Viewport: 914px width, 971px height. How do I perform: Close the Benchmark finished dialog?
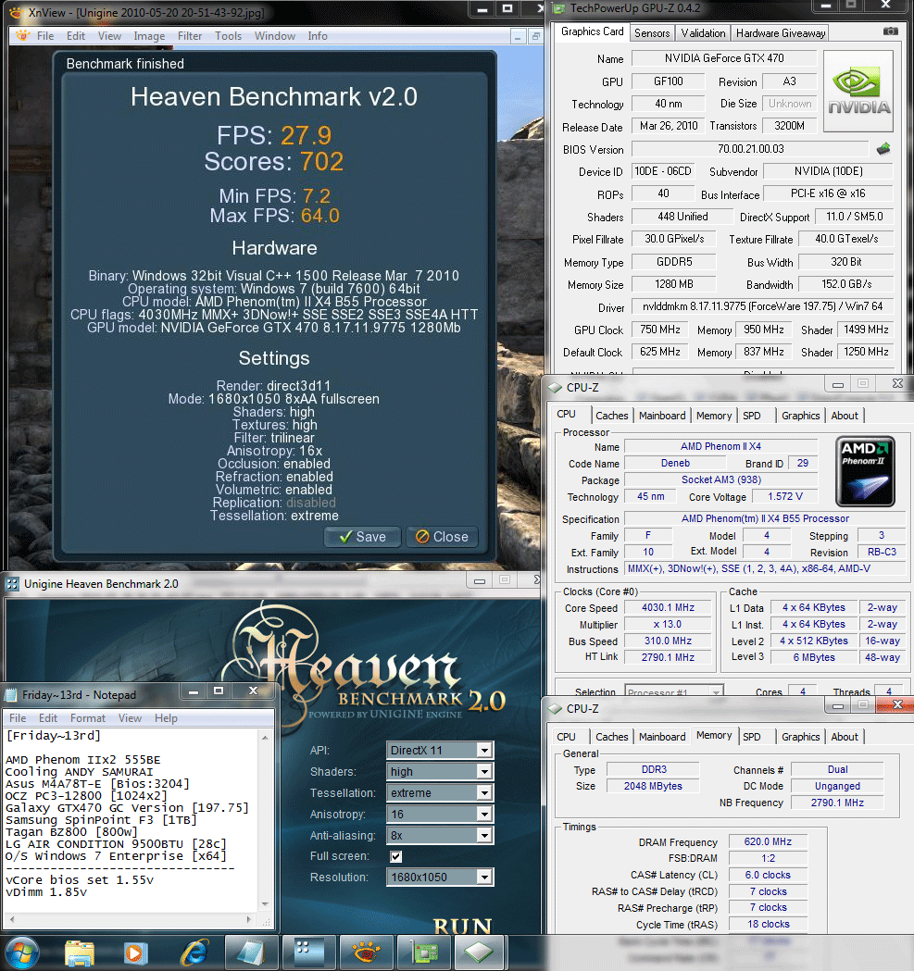[442, 537]
